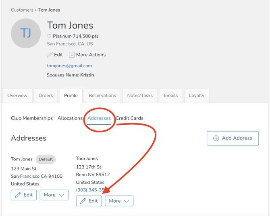
Task: Open the Notes/Tasks tab
Action: [x=140, y=96]
